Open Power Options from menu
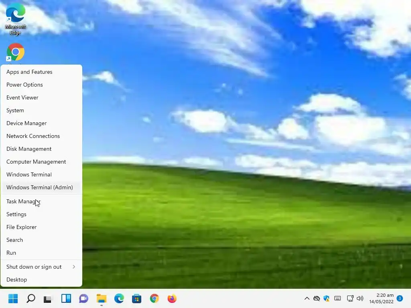The image size is (411, 308). (x=41, y=85)
